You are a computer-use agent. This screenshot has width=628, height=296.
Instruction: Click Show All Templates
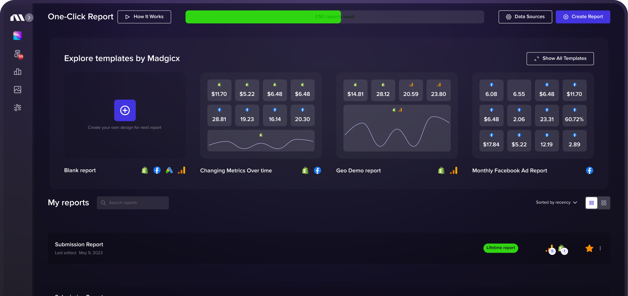click(x=560, y=58)
